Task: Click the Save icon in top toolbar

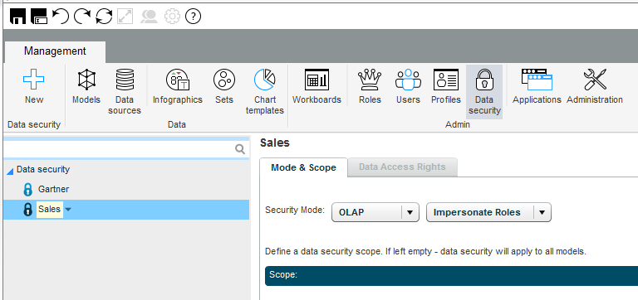Action: click(x=18, y=17)
